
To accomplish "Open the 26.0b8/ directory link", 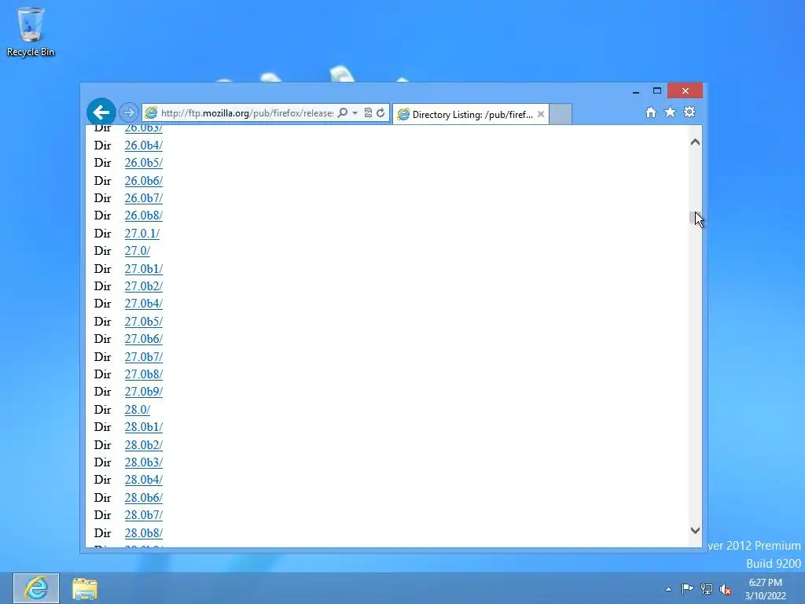I will [x=143, y=215].
